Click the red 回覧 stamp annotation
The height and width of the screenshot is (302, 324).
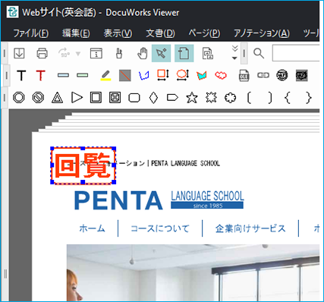tap(83, 165)
